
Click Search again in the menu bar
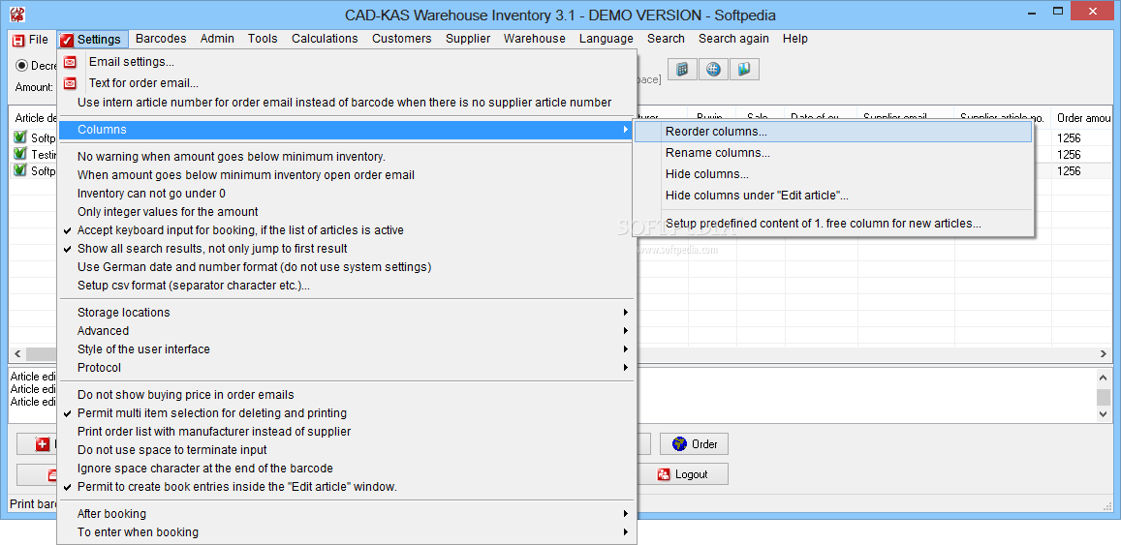[733, 39]
